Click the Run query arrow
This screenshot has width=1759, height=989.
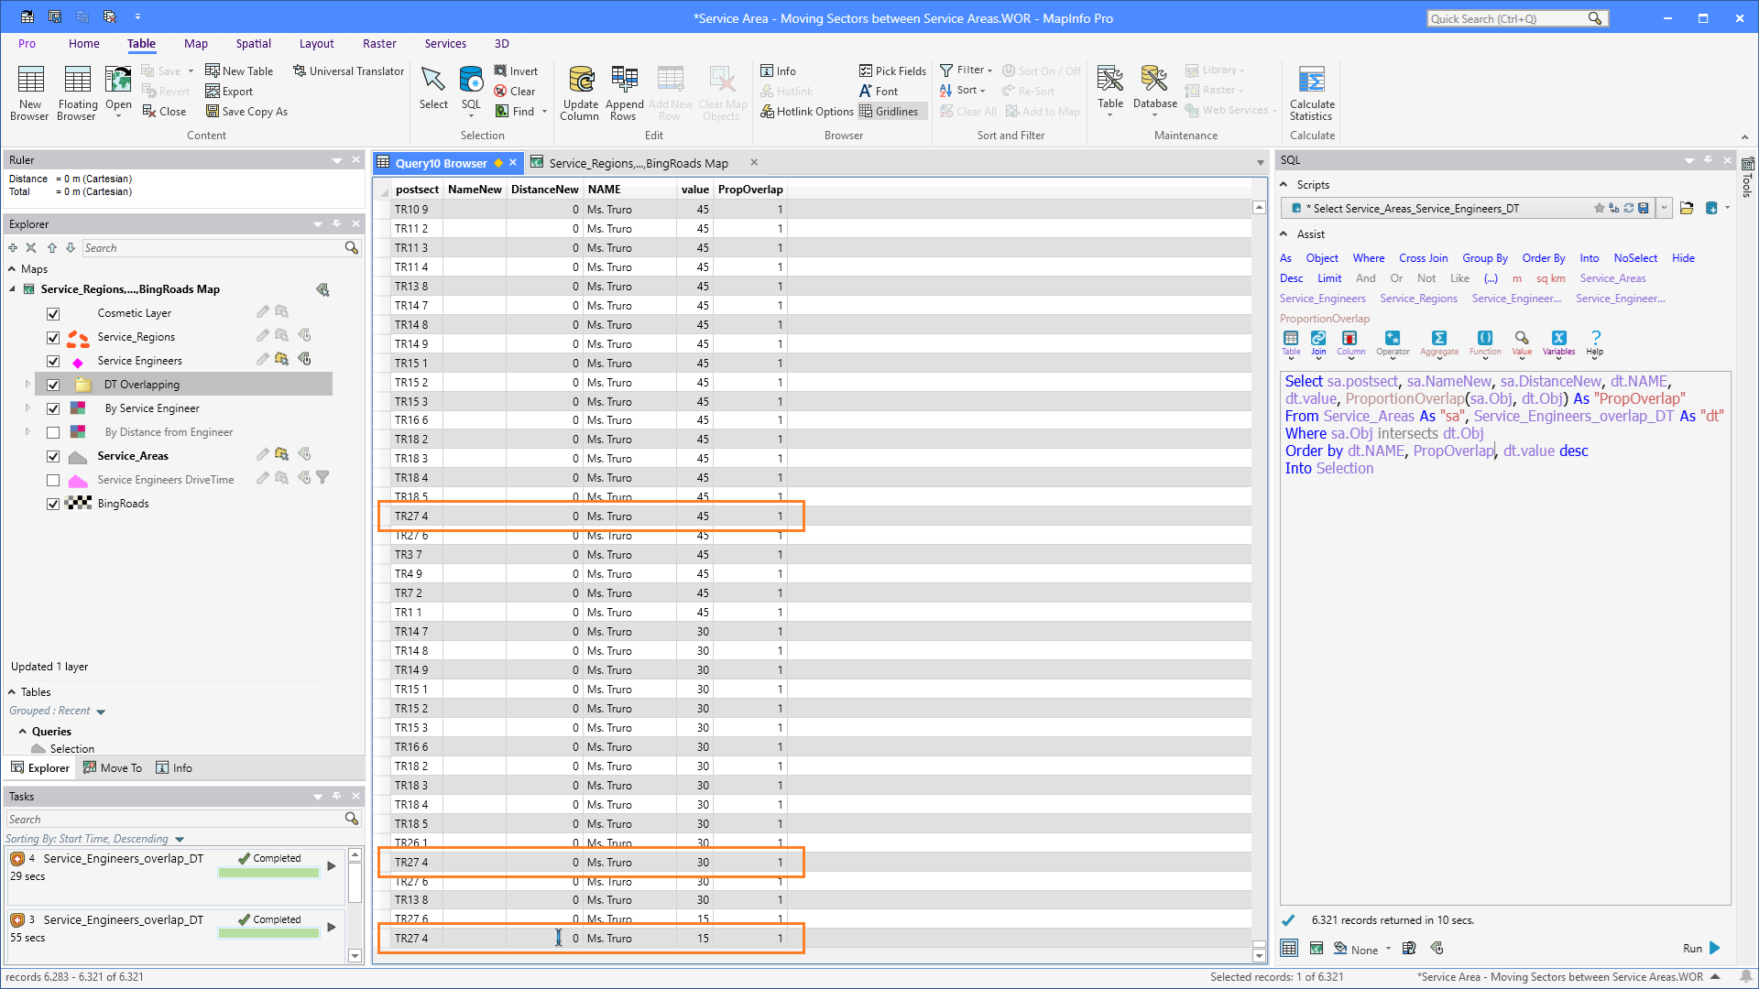pos(1714,948)
